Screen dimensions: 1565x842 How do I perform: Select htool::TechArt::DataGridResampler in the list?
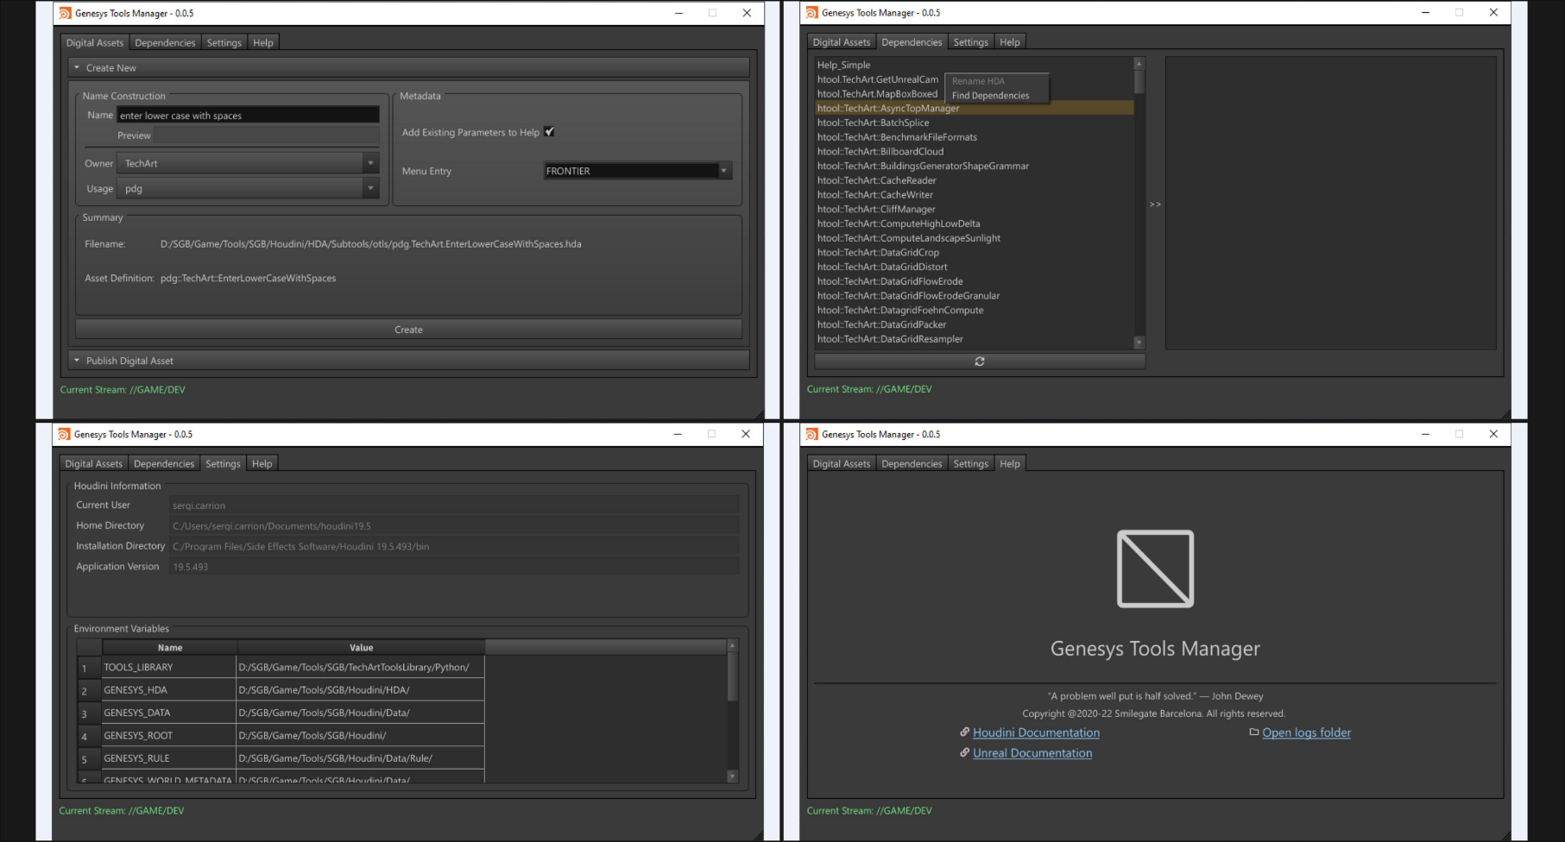tap(975, 339)
